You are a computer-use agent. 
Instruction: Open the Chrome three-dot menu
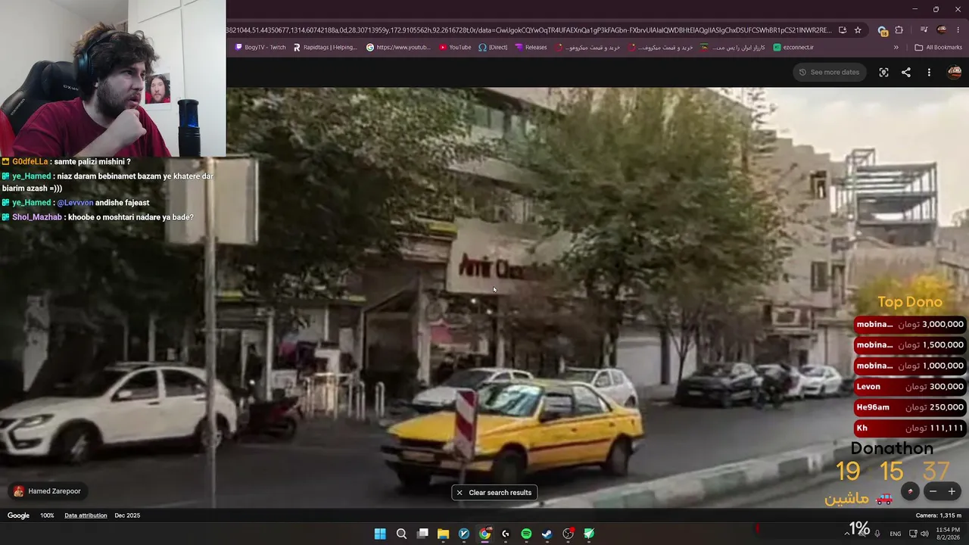(x=959, y=30)
